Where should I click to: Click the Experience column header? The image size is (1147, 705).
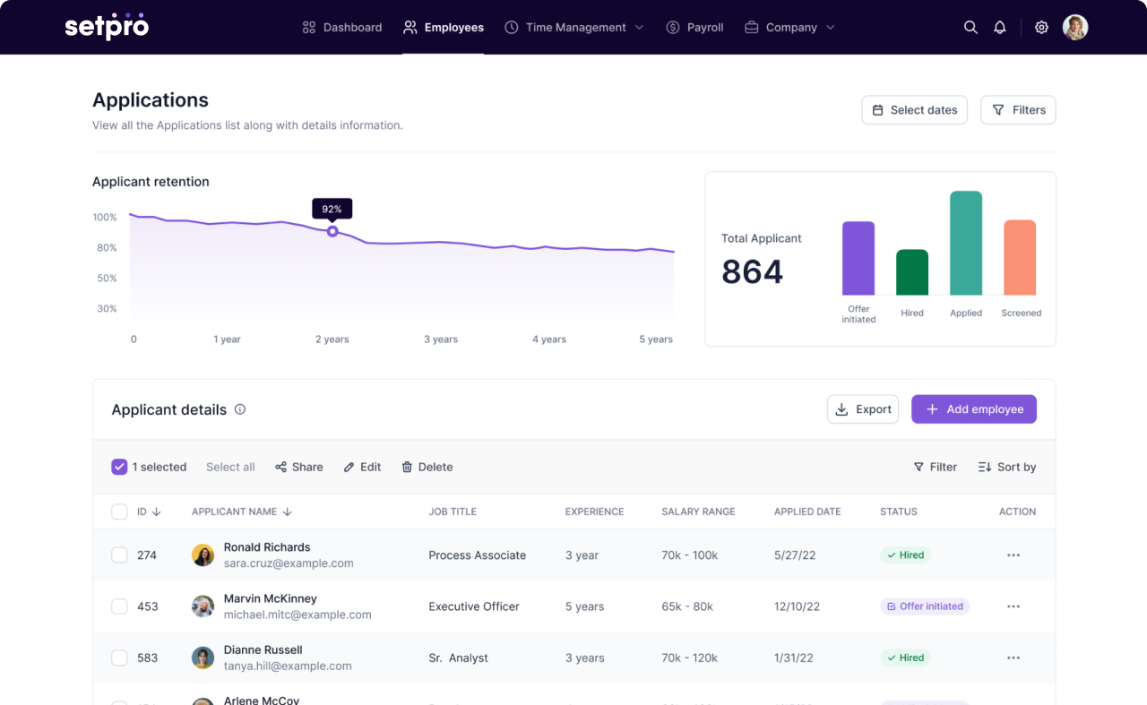(x=594, y=512)
